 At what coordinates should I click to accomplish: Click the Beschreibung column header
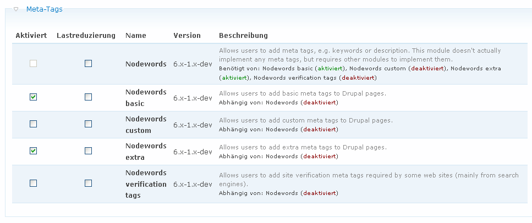pyautogui.click(x=243, y=36)
